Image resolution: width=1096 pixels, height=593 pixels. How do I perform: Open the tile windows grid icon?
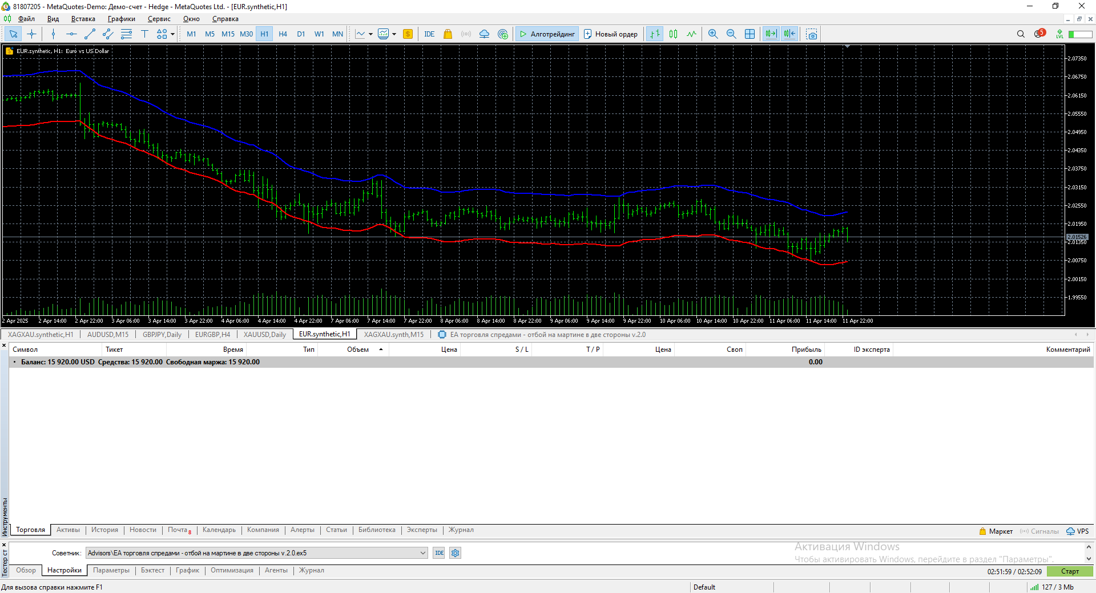point(750,34)
